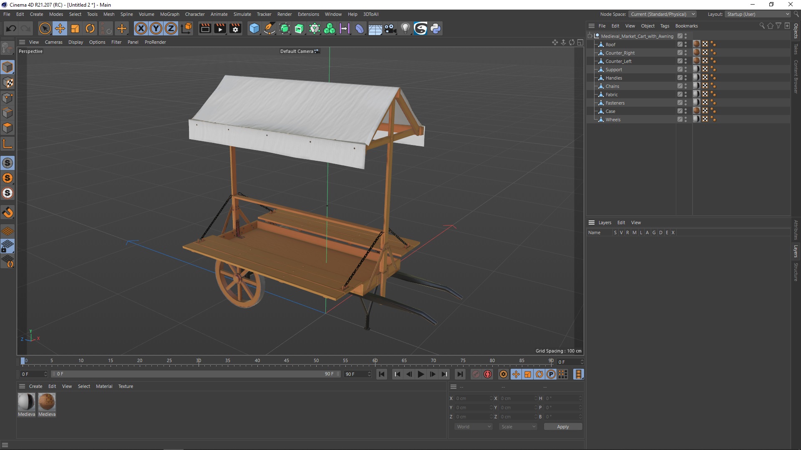Open 3DToAll menu
The width and height of the screenshot is (801, 450).
(x=370, y=14)
